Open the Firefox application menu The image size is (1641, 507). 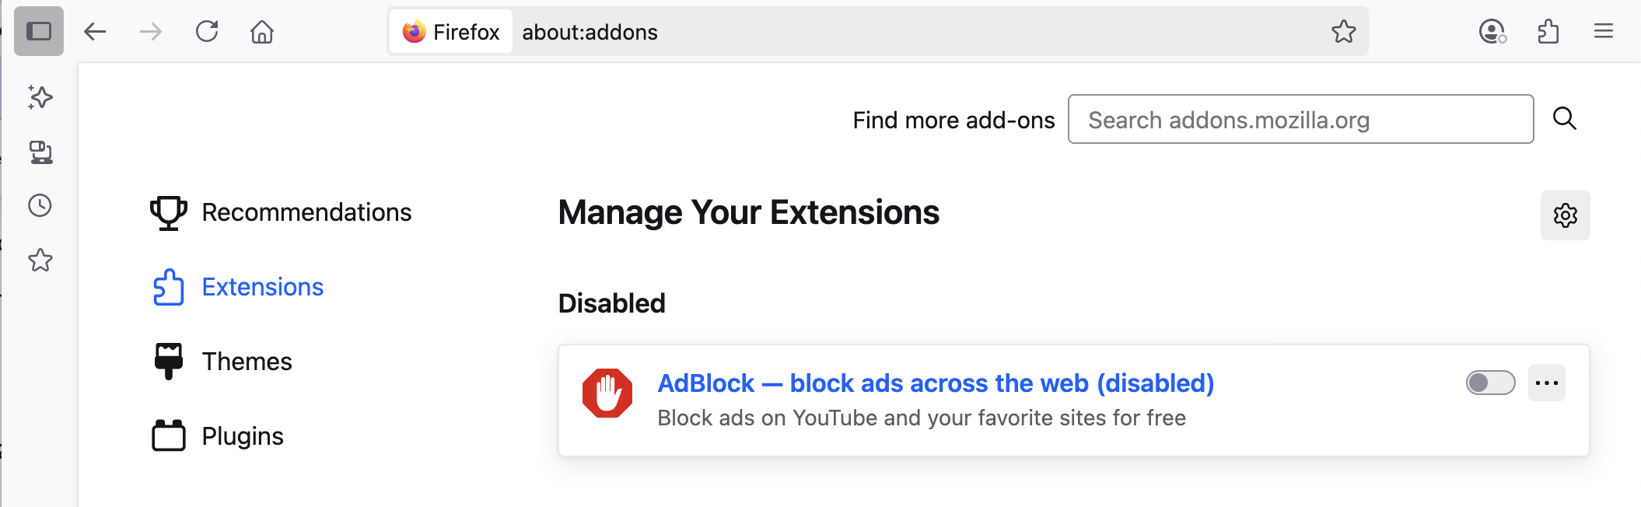(x=1604, y=32)
